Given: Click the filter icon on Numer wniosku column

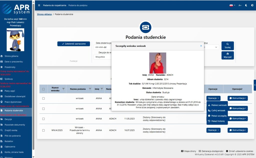Looking at the screenshot, I should pos(63,89).
